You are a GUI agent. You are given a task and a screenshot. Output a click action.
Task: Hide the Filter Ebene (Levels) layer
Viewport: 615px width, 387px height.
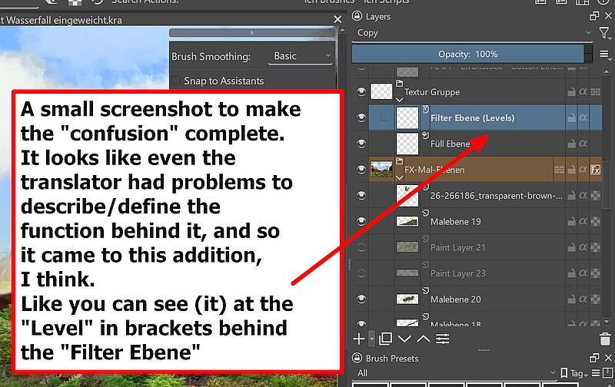tap(361, 117)
